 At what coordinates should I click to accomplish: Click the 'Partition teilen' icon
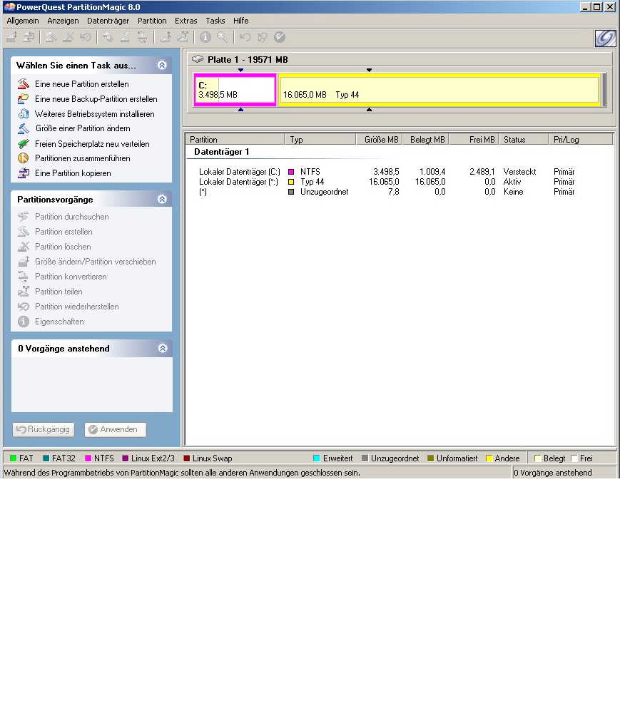[x=24, y=292]
